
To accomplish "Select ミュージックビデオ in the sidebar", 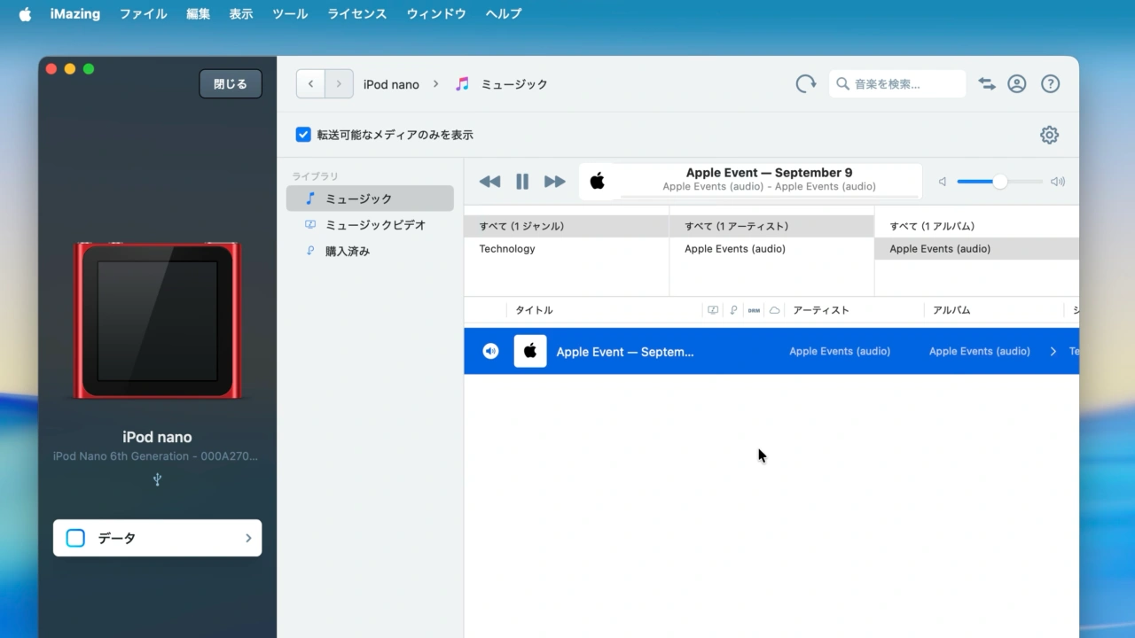I will coord(370,225).
